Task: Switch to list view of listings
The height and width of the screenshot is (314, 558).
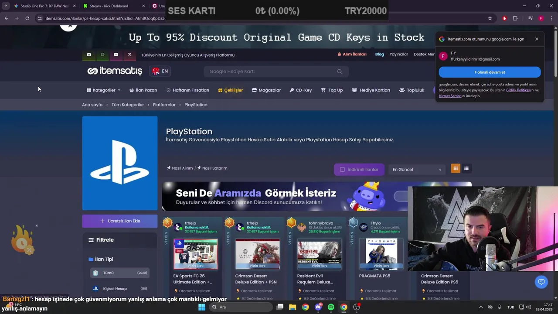Action: (x=466, y=168)
